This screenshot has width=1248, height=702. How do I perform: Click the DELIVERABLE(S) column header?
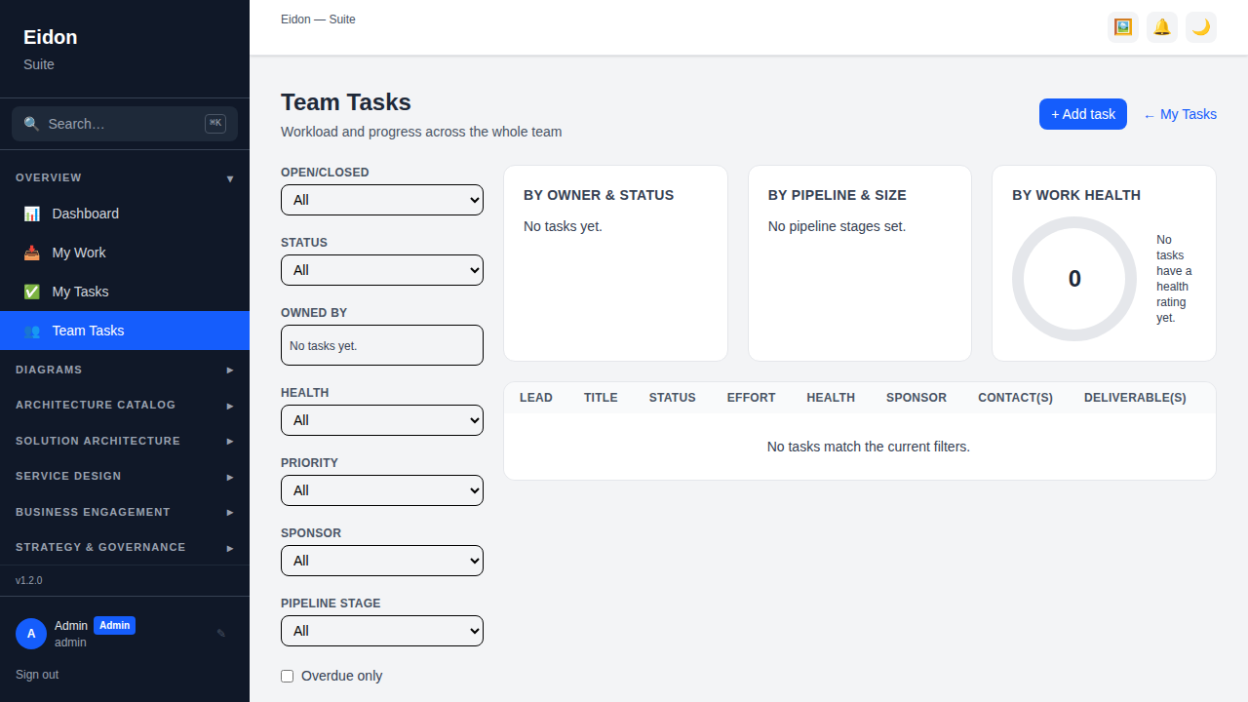1135,398
